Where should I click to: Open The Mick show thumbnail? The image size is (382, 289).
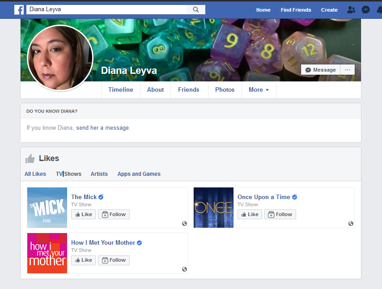(47, 208)
